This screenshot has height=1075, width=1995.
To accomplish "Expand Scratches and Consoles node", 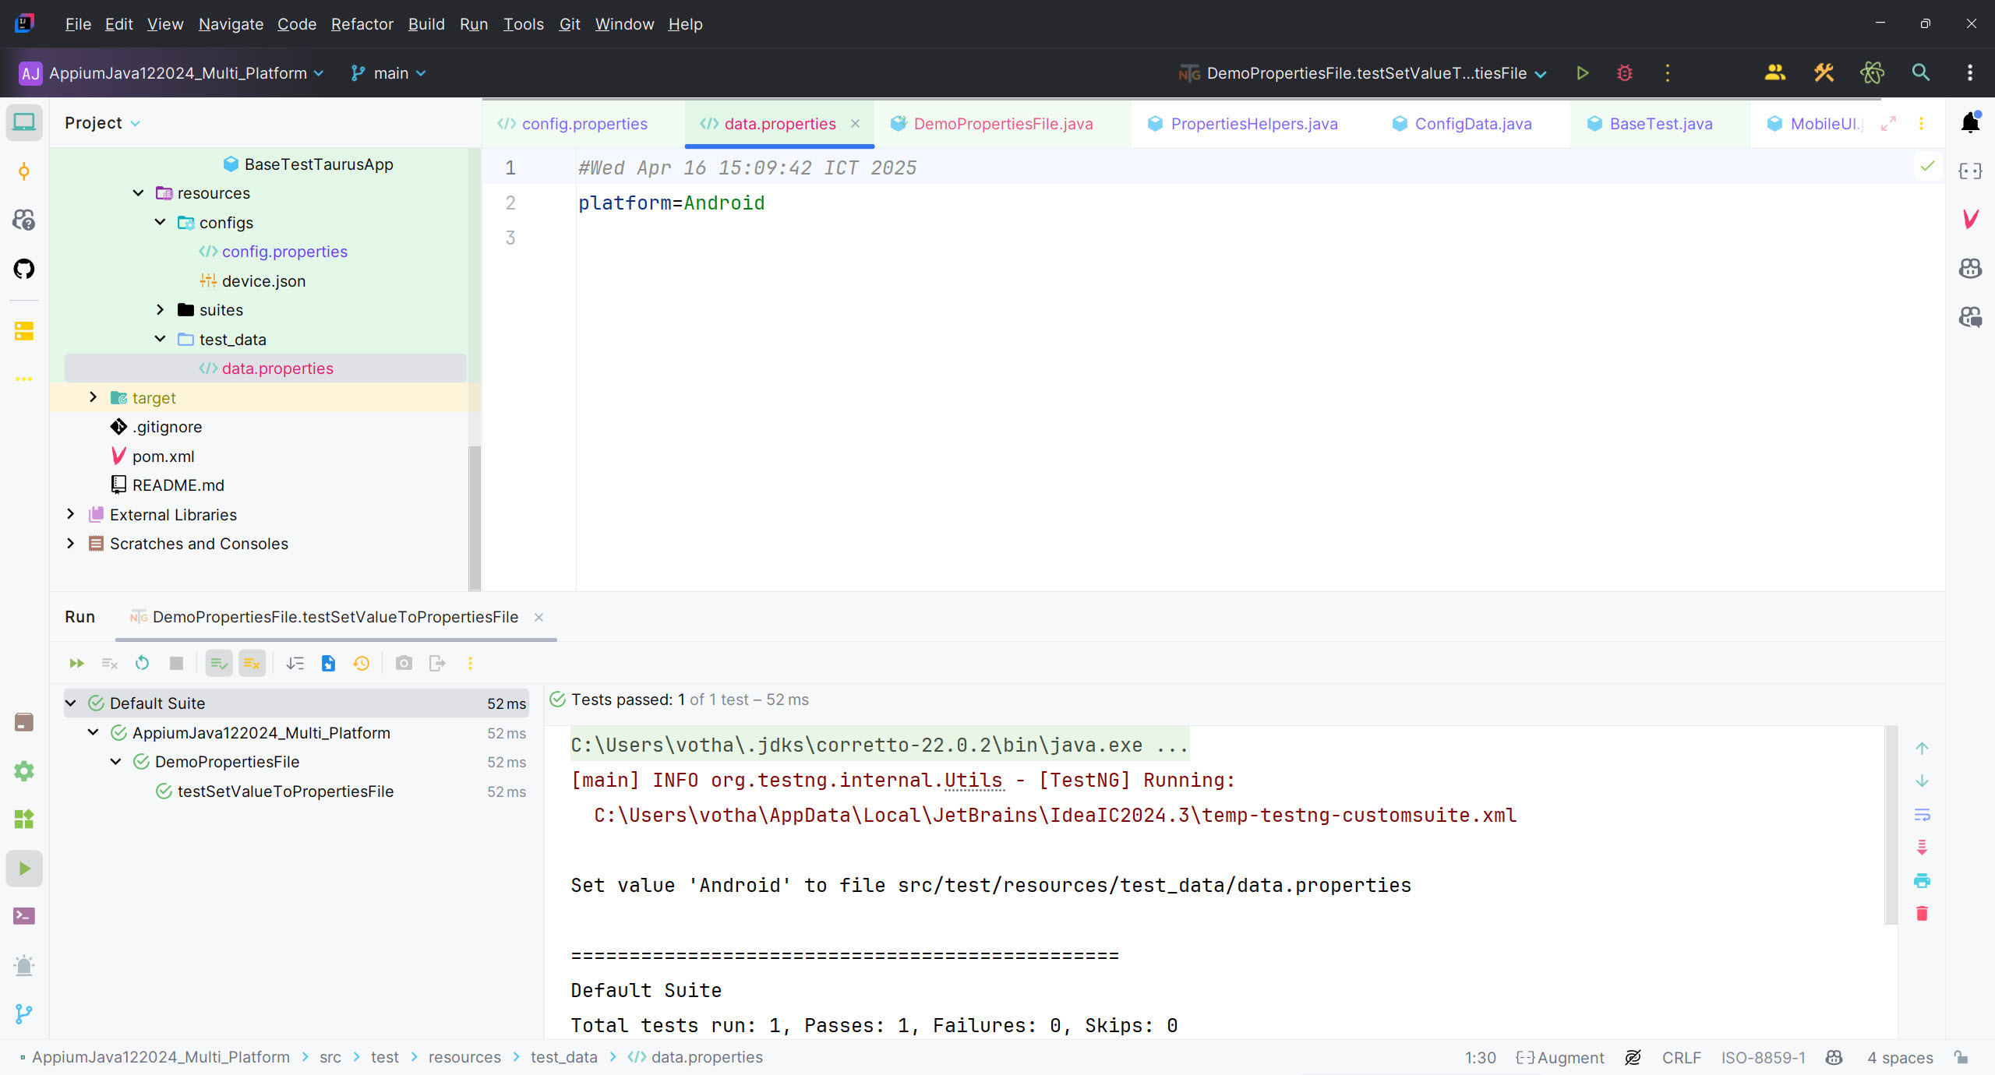I will point(70,543).
